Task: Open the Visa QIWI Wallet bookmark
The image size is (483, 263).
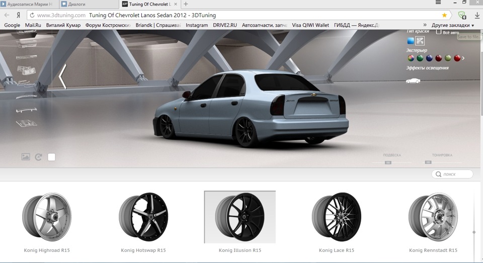Action: click(x=310, y=25)
